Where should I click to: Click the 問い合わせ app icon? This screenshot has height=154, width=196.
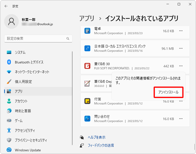pyautogui.click(x=87, y=119)
